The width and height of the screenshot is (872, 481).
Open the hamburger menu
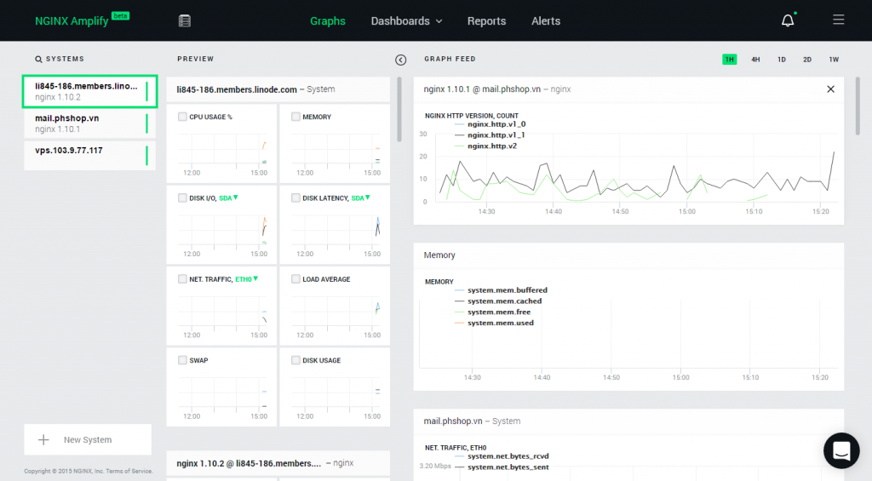(838, 20)
